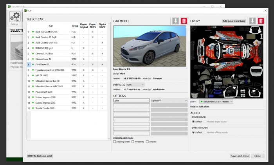
Task: Select BMW M3 E30 grH row
Action: pyautogui.click(x=67, y=48)
